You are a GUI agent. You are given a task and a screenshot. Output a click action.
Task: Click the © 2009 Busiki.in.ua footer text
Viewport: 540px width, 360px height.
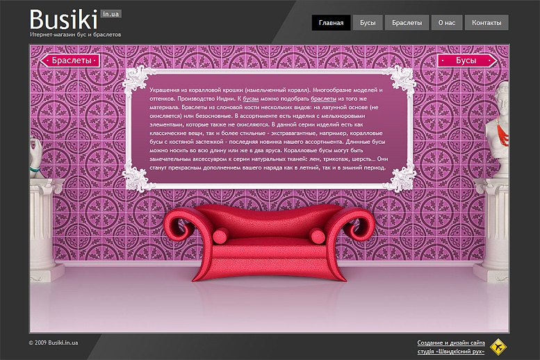54,343
